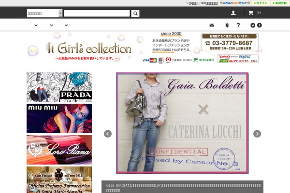The height and width of the screenshot is (193, 290).
Task: Open the GMO points link
Action: click(x=235, y=3)
